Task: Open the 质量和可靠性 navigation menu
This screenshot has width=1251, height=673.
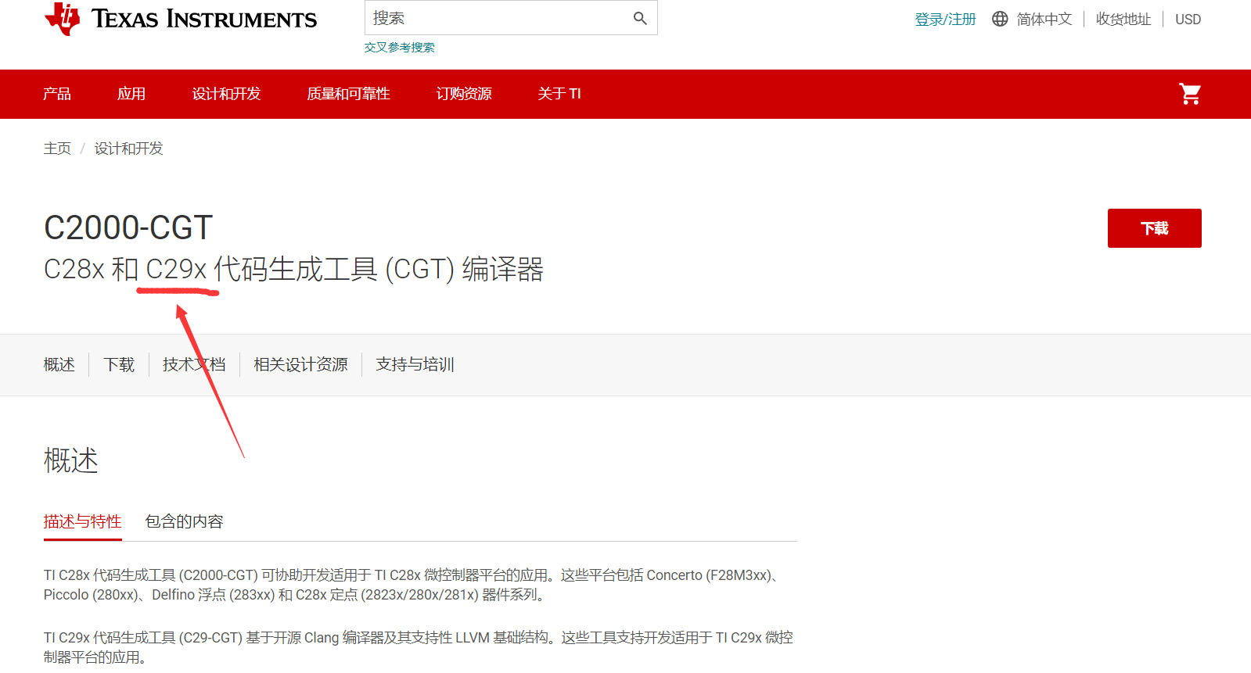Action: point(348,94)
